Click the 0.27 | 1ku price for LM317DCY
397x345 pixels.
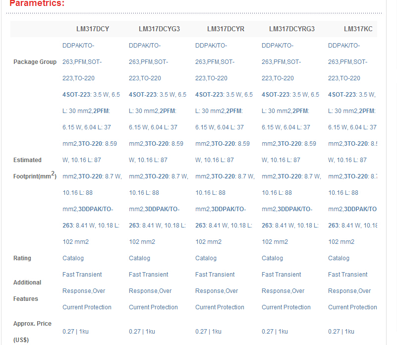coord(76,332)
